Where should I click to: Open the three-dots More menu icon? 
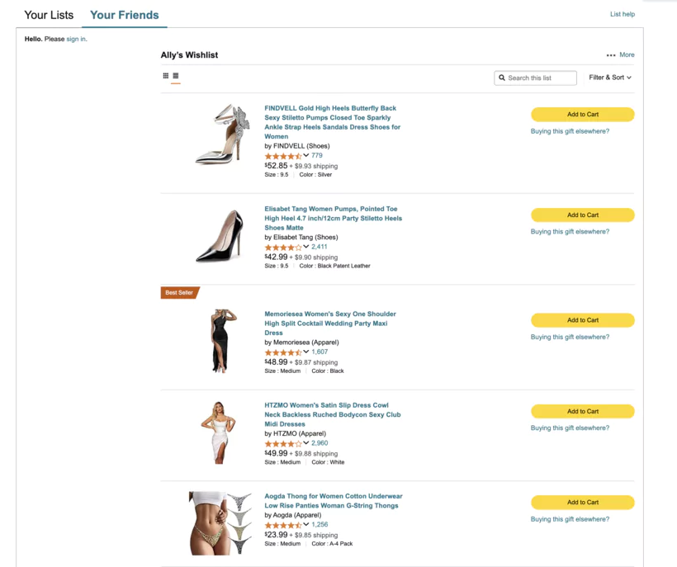pyautogui.click(x=611, y=55)
